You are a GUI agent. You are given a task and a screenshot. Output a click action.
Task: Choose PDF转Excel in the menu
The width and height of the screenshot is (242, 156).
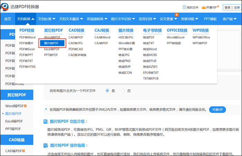point(27,49)
